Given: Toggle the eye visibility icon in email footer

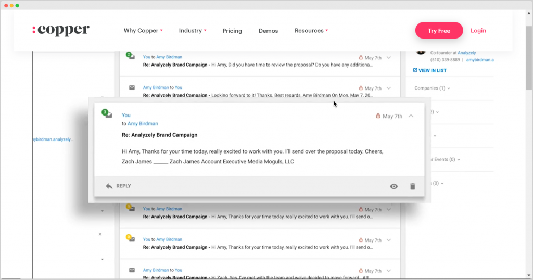Looking at the screenshot, I should (x=394, y=186).
